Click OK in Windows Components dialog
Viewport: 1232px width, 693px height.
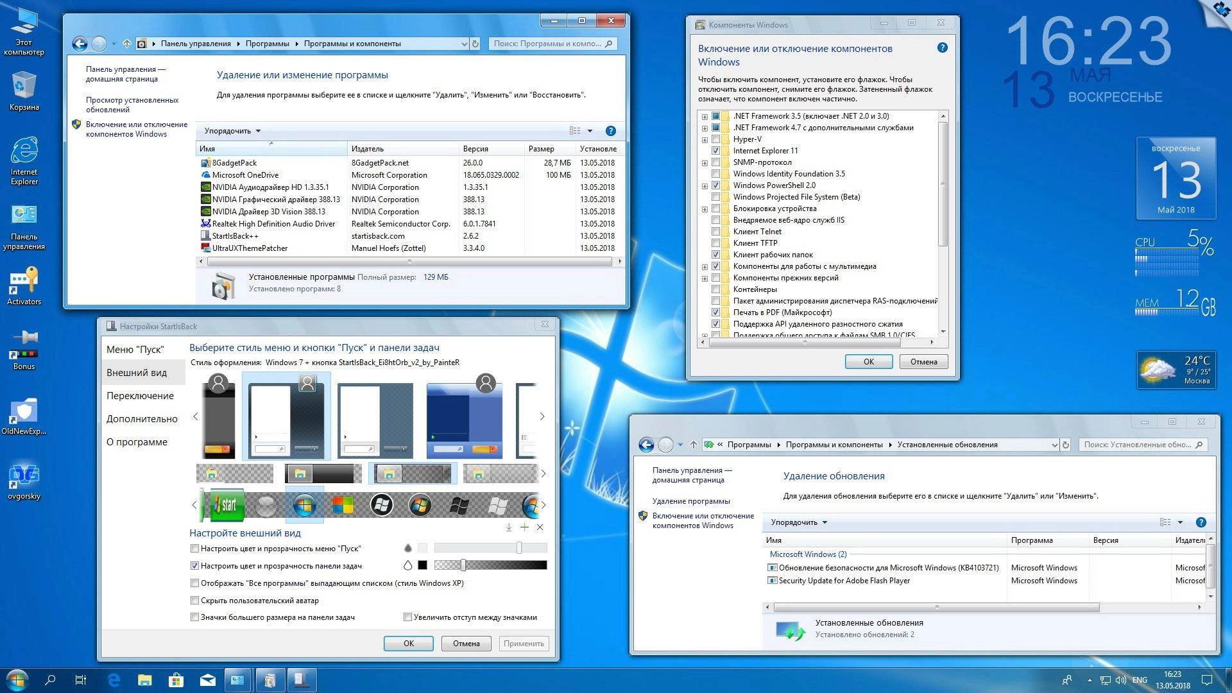869,362
